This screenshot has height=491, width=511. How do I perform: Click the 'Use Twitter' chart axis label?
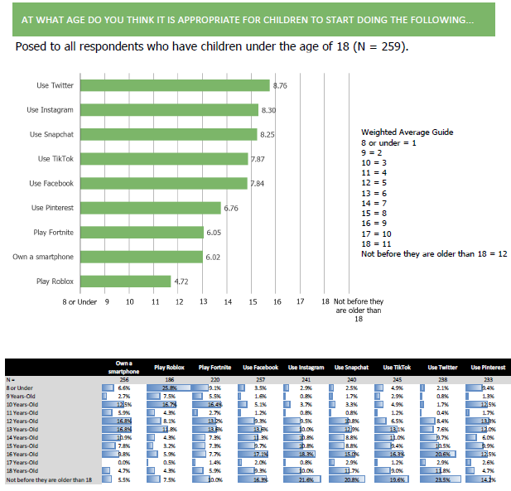pyautogui.click(x=55, y=85)
